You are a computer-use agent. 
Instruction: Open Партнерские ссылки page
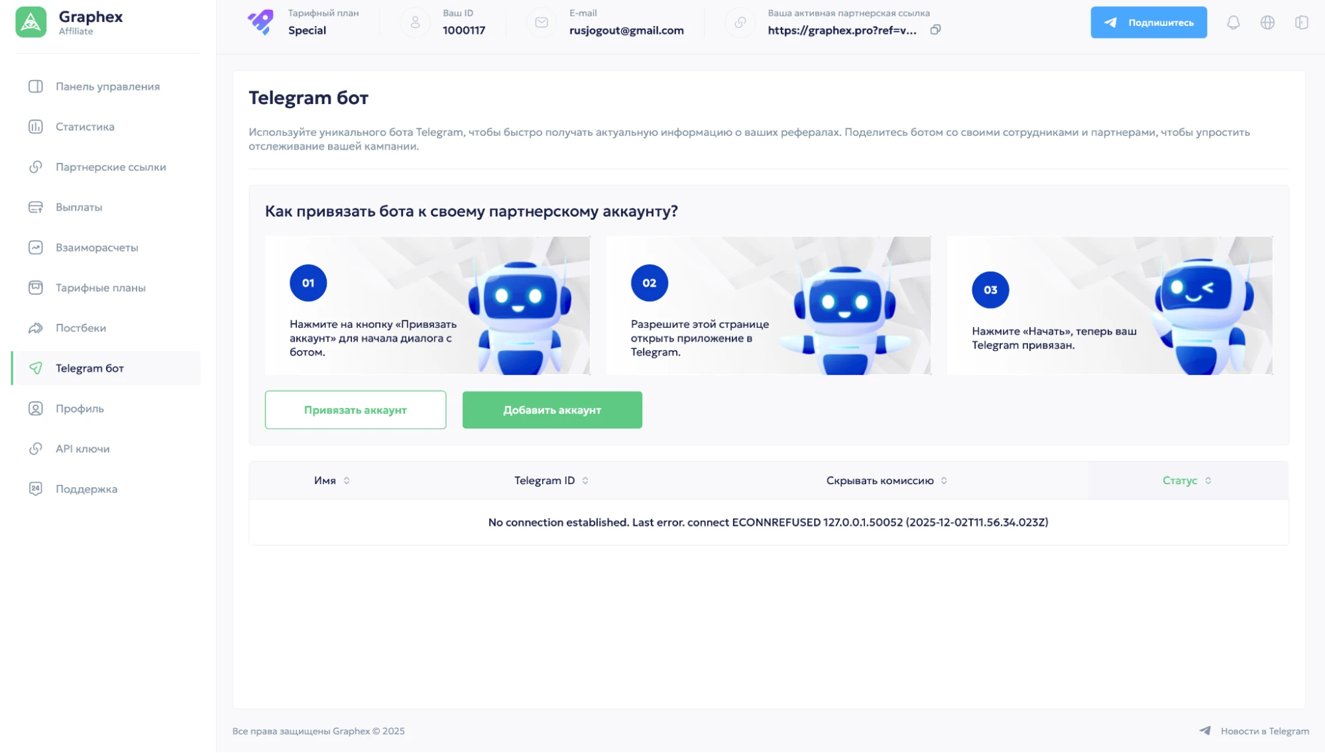(106, 168)
